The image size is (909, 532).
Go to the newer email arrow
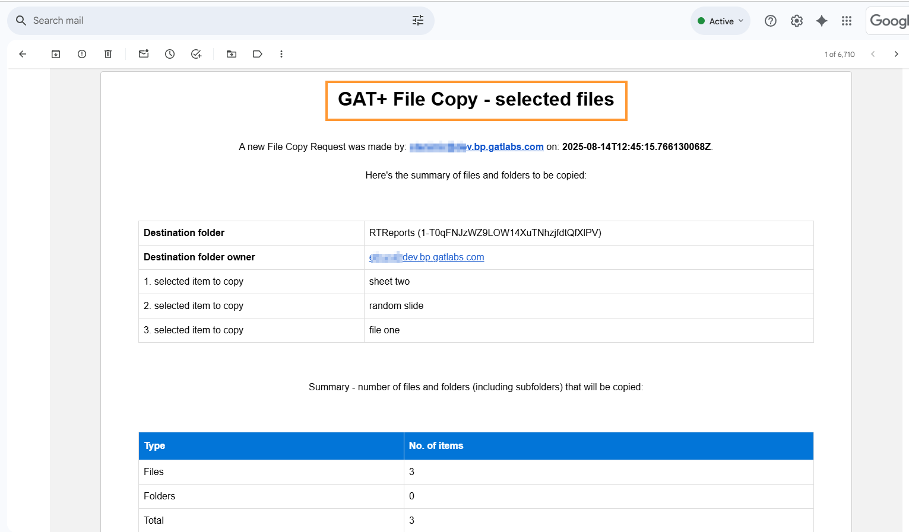873,54
